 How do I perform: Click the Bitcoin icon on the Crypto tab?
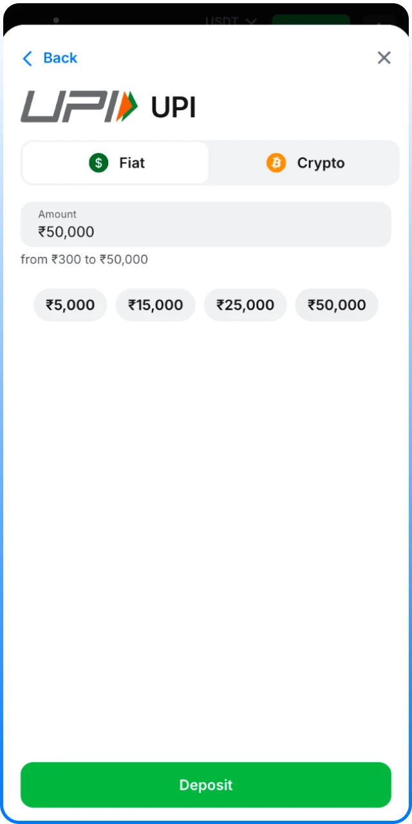pyautogui.click(x=276, y=163)
